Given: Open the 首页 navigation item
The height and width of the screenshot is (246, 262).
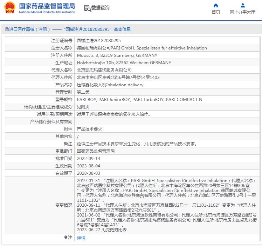Looking at the screenshot, I should pos(216,12).
